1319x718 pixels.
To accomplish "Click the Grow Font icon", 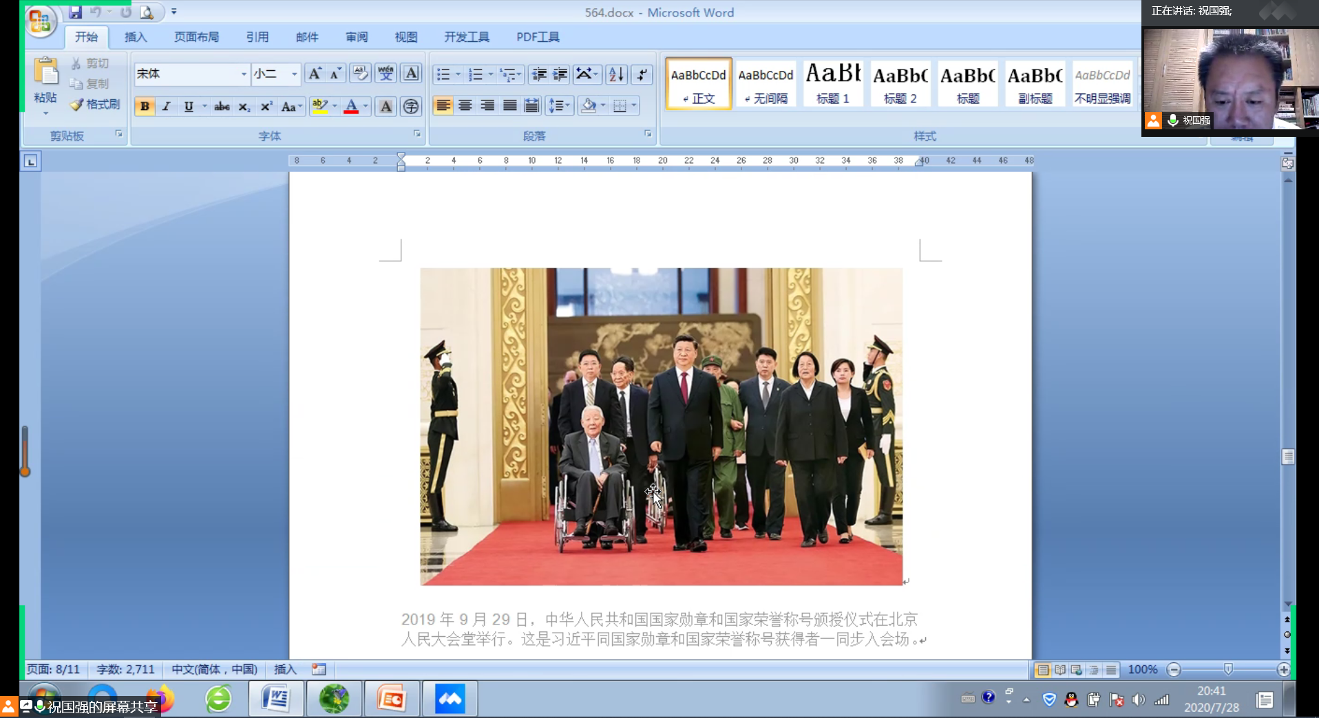I will coord(315,74).
